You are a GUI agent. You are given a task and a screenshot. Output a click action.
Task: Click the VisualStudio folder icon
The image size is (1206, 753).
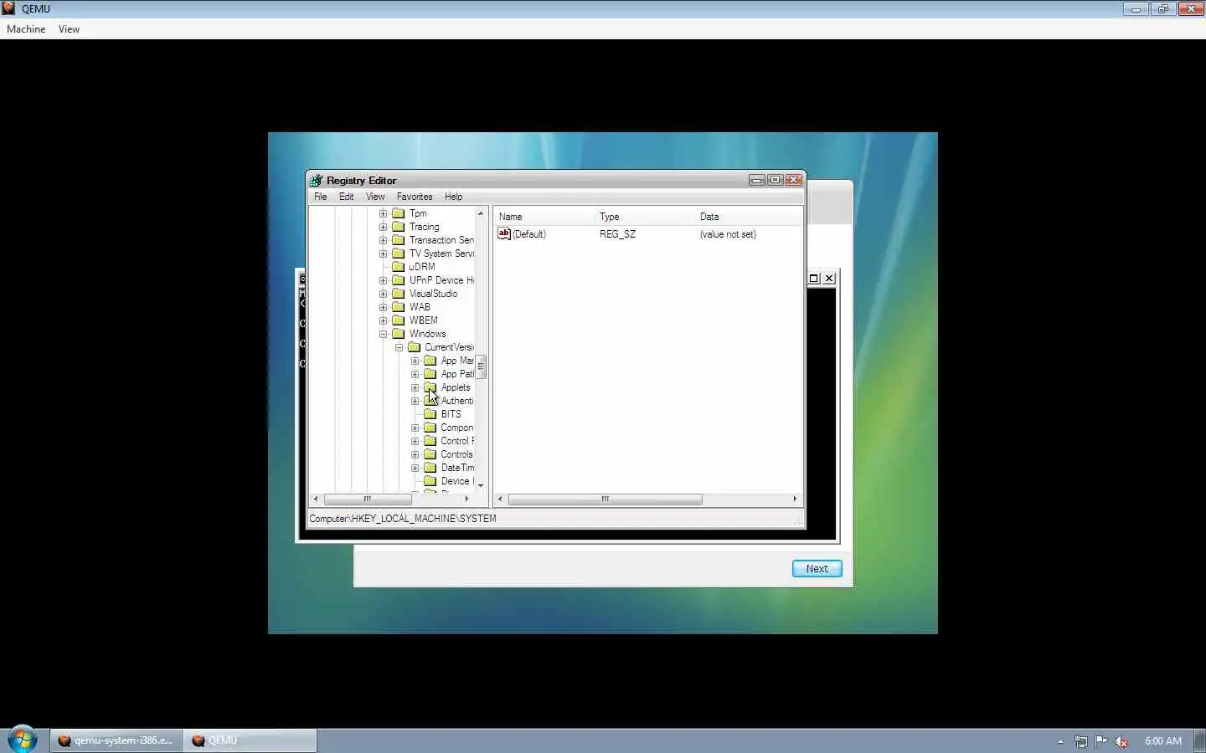pyautogui.click(x=399, y=294)
